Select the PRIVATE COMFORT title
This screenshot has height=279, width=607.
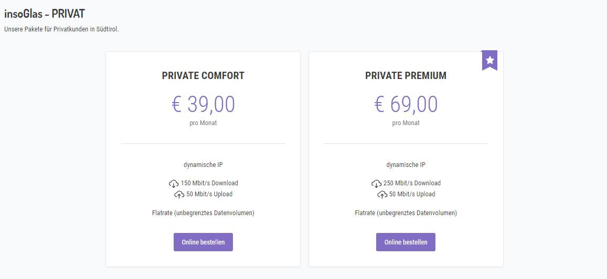pos(203,76)
